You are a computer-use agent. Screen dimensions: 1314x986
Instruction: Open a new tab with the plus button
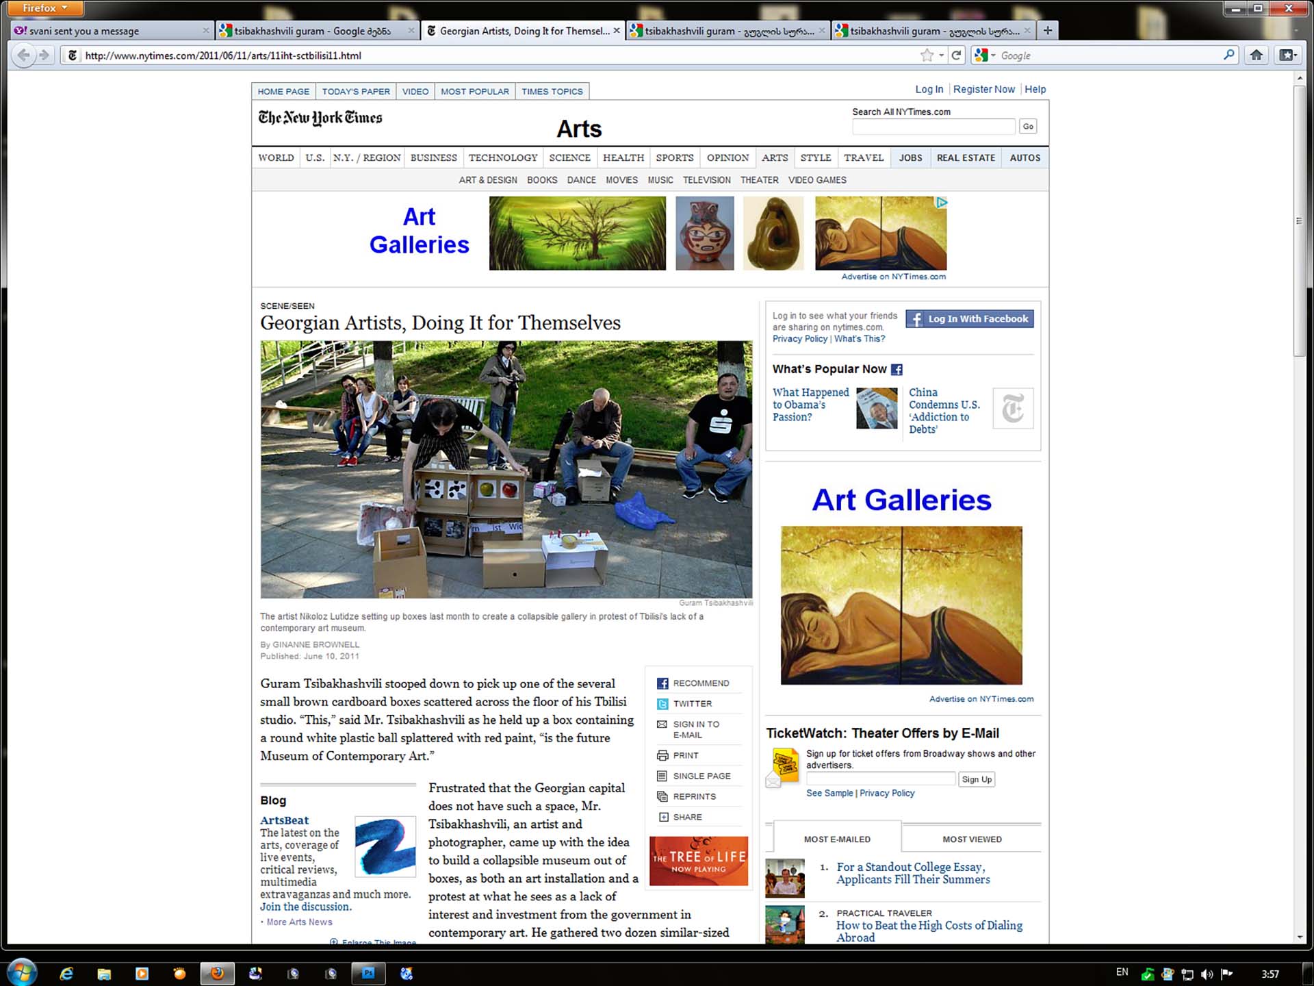tap(1047, 30)
